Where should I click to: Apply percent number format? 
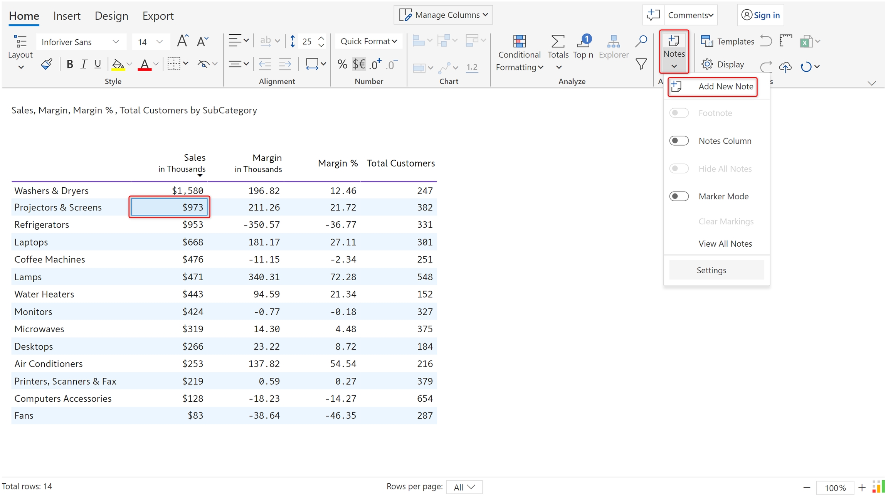point(342,64)
